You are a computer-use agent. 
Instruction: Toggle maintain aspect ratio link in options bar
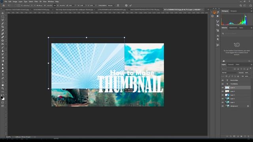55,6
